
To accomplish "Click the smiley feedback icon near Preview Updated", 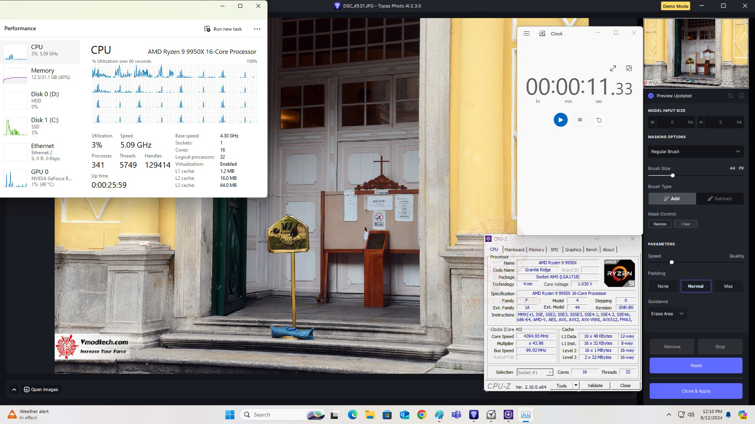I will click(x=742, y=96).
